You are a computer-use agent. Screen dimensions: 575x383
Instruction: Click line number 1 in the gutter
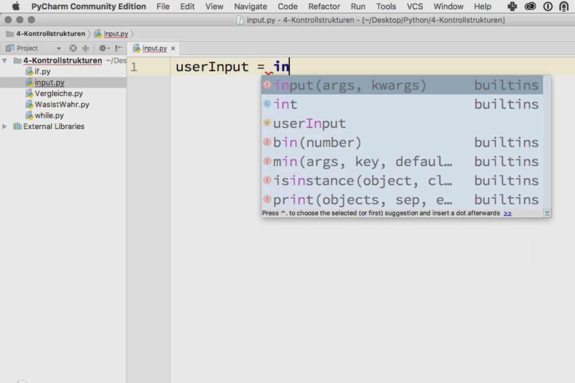[134, 67]
